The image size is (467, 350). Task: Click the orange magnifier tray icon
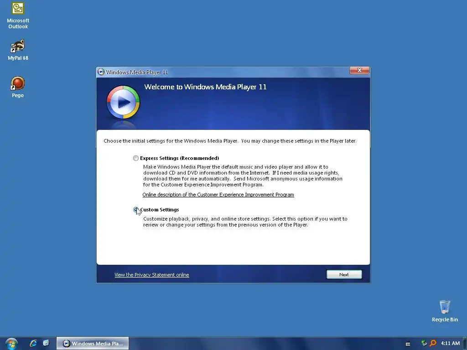(433, 343)
